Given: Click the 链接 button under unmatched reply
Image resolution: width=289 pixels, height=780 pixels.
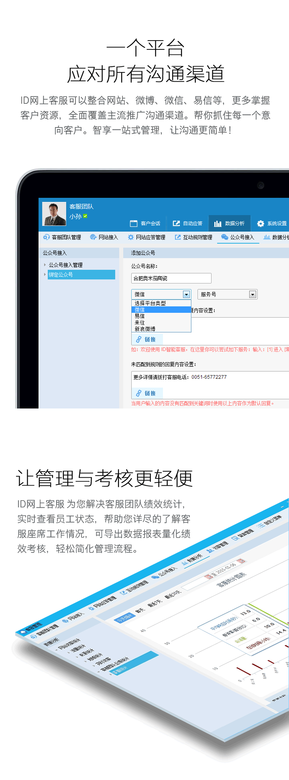Looking at the screenshot, I should (x=146, y=393).
